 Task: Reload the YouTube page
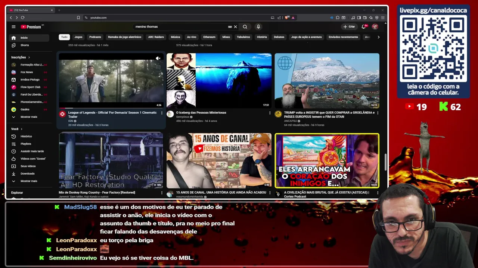pos(23,17)
